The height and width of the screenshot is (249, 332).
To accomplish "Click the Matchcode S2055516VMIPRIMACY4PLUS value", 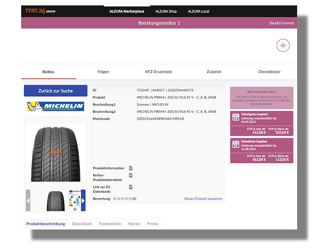I will 161,119.
